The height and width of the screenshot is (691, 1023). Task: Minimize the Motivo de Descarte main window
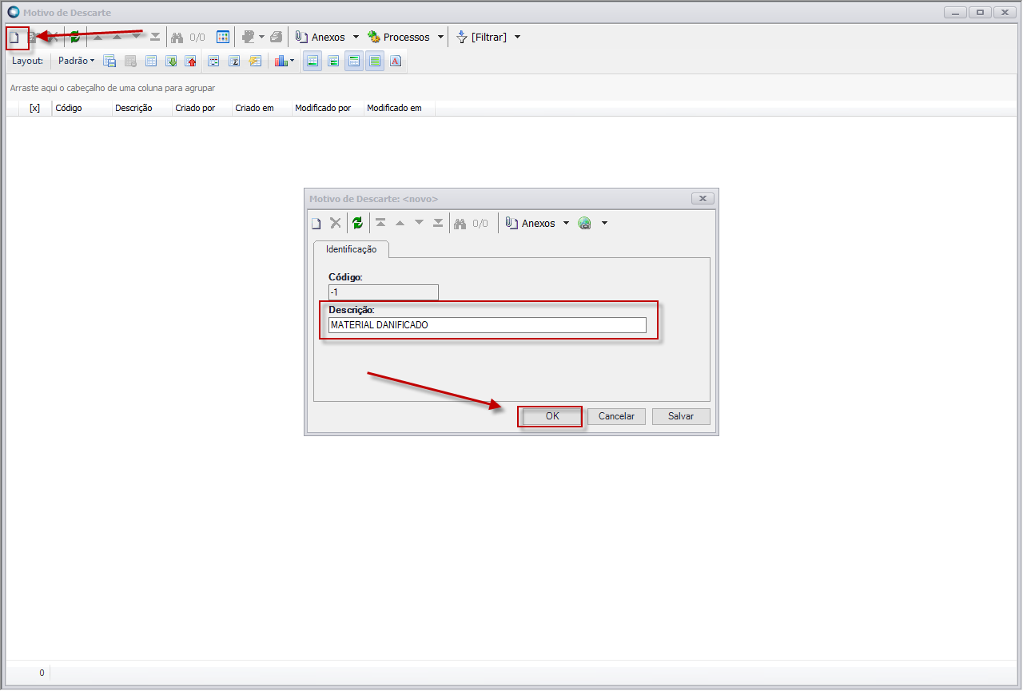point(955,13)
